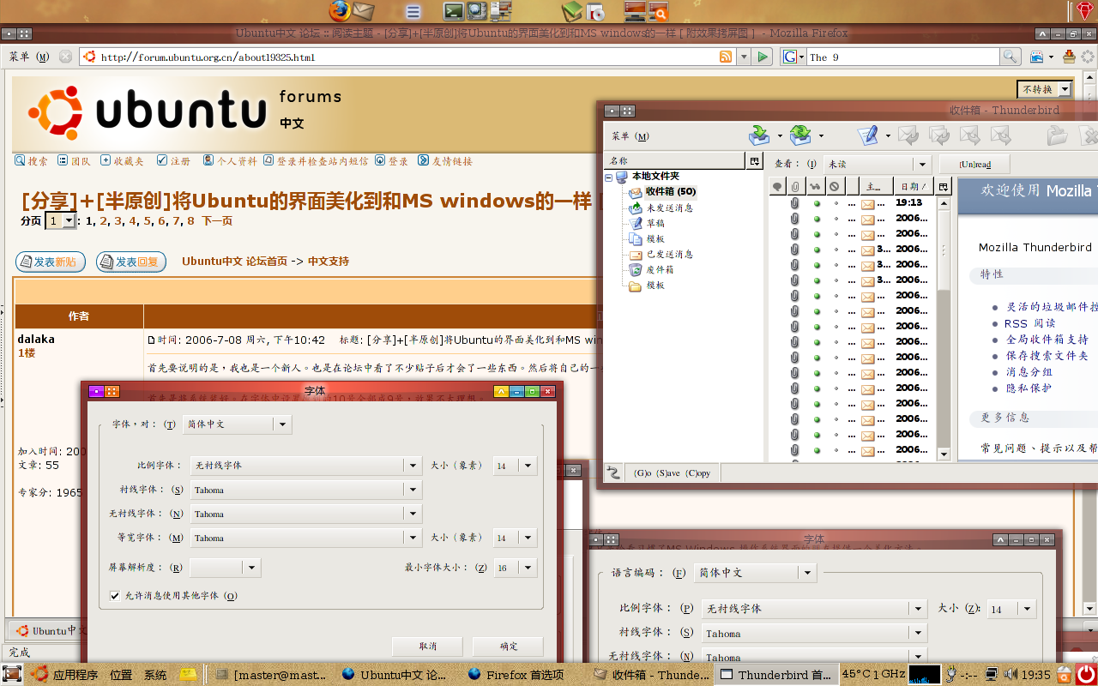Go to the 下一页 next page link
The image size is (1098, 686).
(x=217, y=221)
